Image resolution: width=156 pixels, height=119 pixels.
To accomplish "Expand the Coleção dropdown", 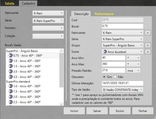I will 48,36.
